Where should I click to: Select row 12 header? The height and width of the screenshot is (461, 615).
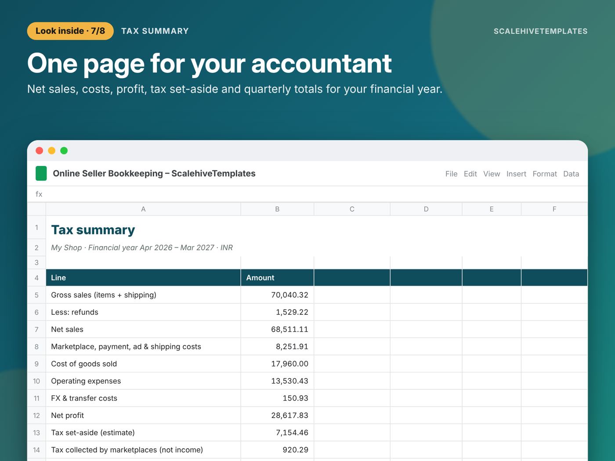[x=36, y=415]
